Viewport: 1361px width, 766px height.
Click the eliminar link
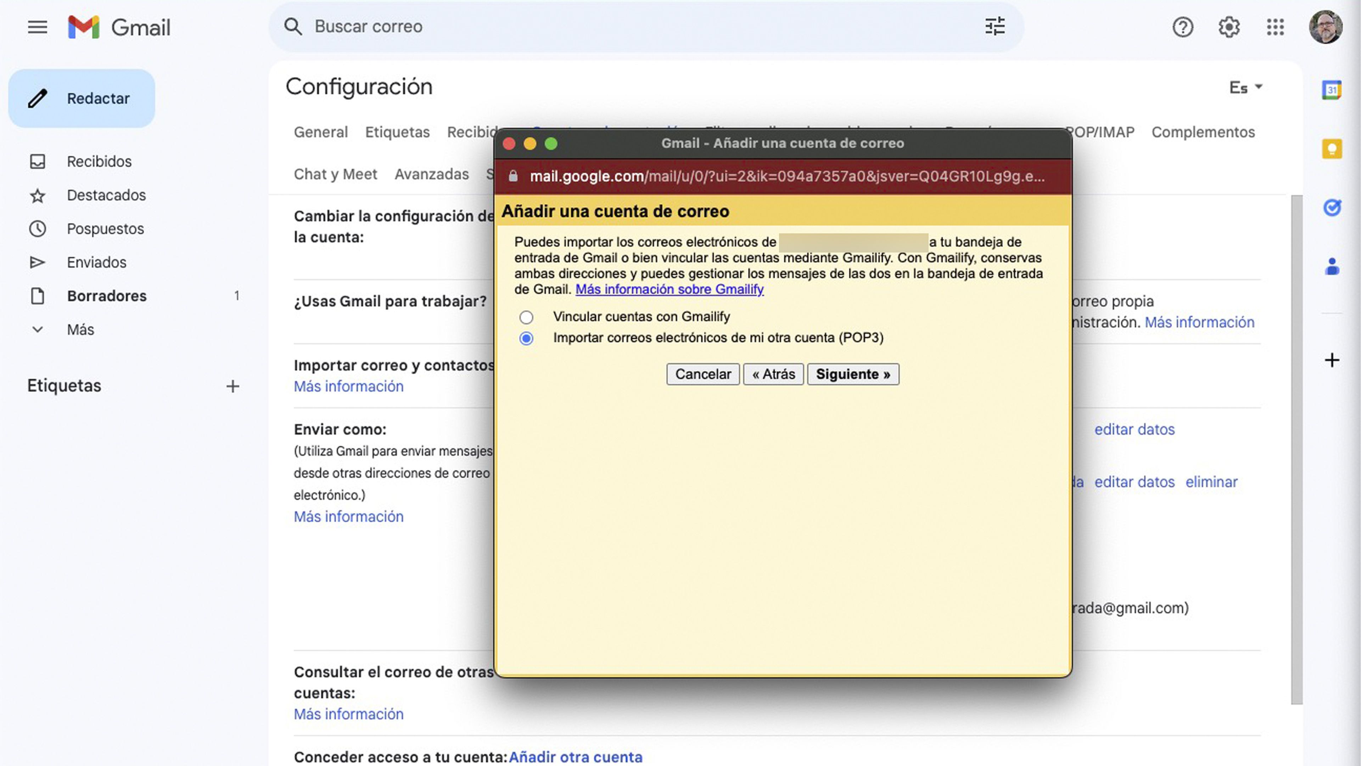(1211, 482)
